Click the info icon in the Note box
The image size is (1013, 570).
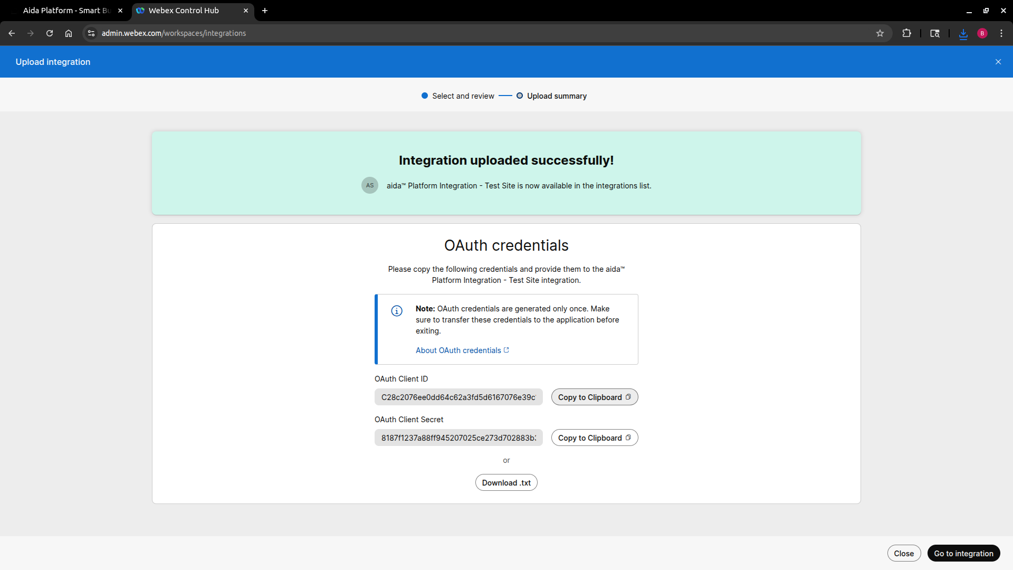[396, 311]
